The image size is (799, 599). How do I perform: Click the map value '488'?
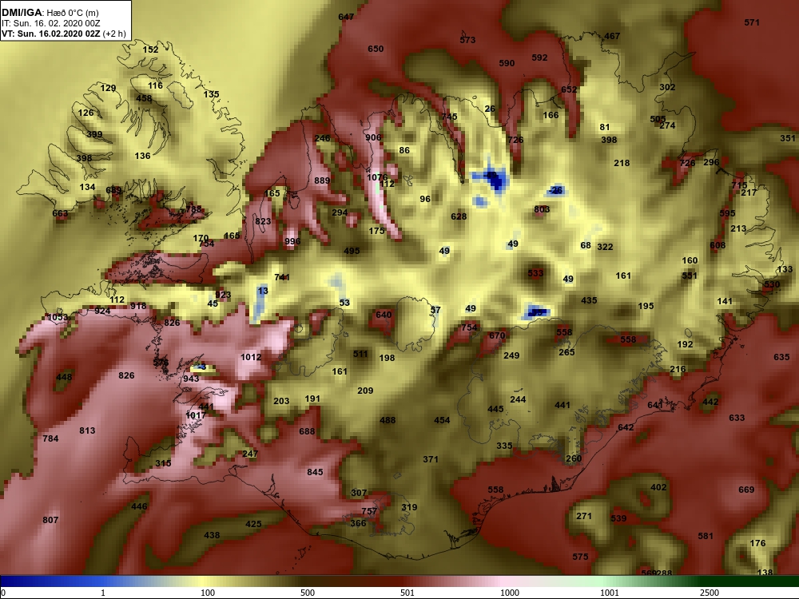pos(388,420)
